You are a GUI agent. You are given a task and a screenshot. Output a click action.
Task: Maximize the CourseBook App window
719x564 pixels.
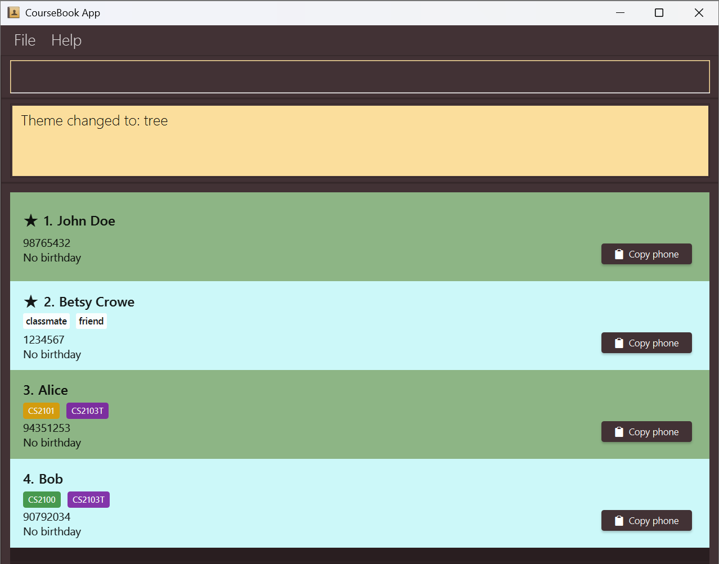(659, 12)
